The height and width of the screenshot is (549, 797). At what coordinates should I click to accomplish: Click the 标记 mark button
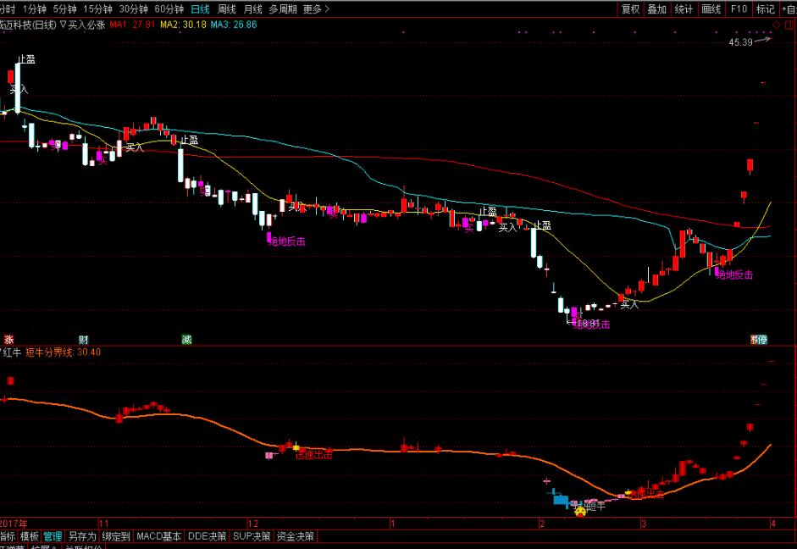pos(766,8)
